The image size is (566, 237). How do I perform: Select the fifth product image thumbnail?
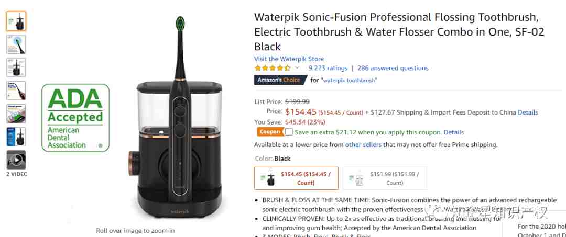tap(16, 114)
